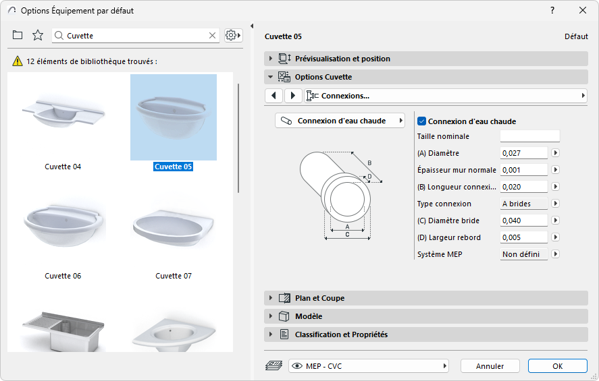Screen dimensions: 599x381
Task: Select the Cuvette 06 thumbnail
Action: click(x=63, y=230)
